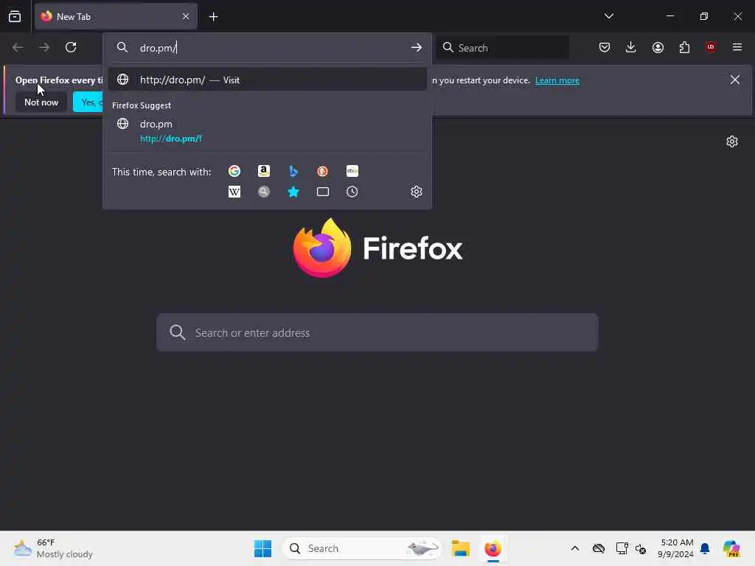Open File Explorer from taskbar

click(x=460, y=548)
